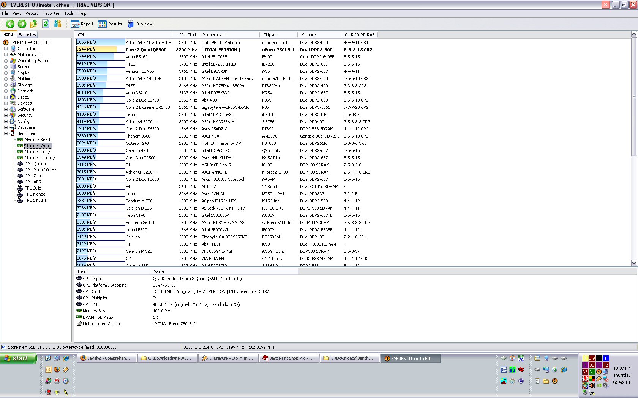The height and width of the screenshot is (398, 638).
Task: Open the C:\Downloads\Bench taskbar folder
Action: coord(350,358)
